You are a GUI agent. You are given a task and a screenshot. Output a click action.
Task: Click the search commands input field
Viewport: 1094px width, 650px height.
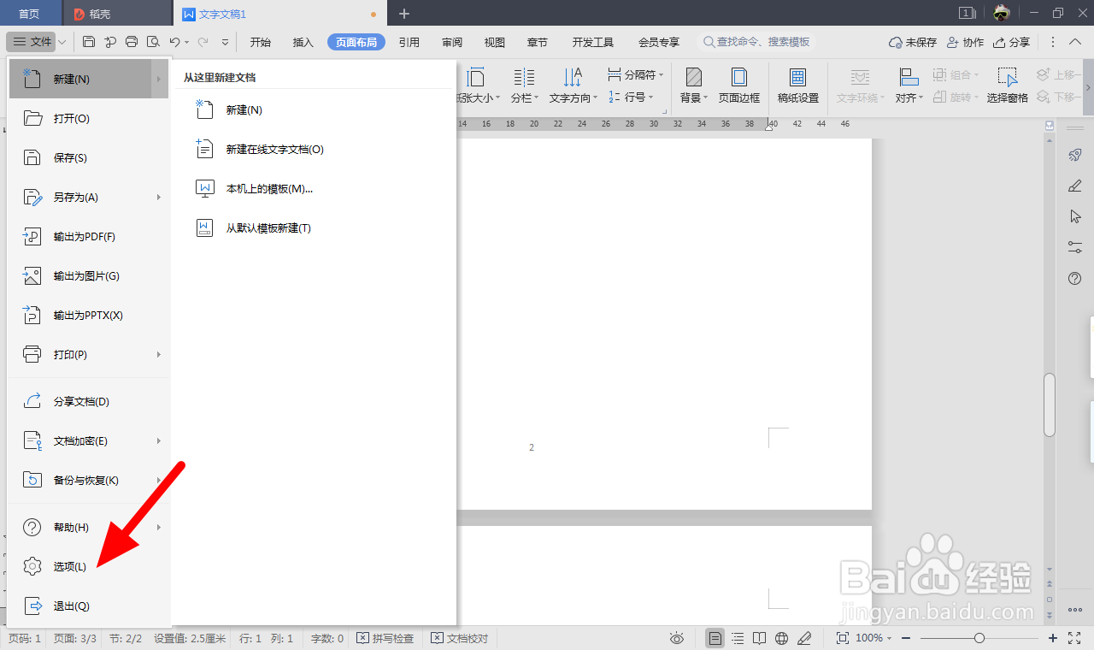(756, 42)
